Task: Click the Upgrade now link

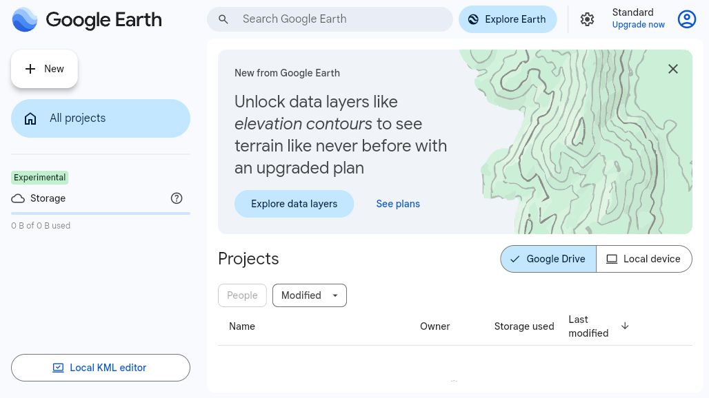Action: tap(638, 25)
